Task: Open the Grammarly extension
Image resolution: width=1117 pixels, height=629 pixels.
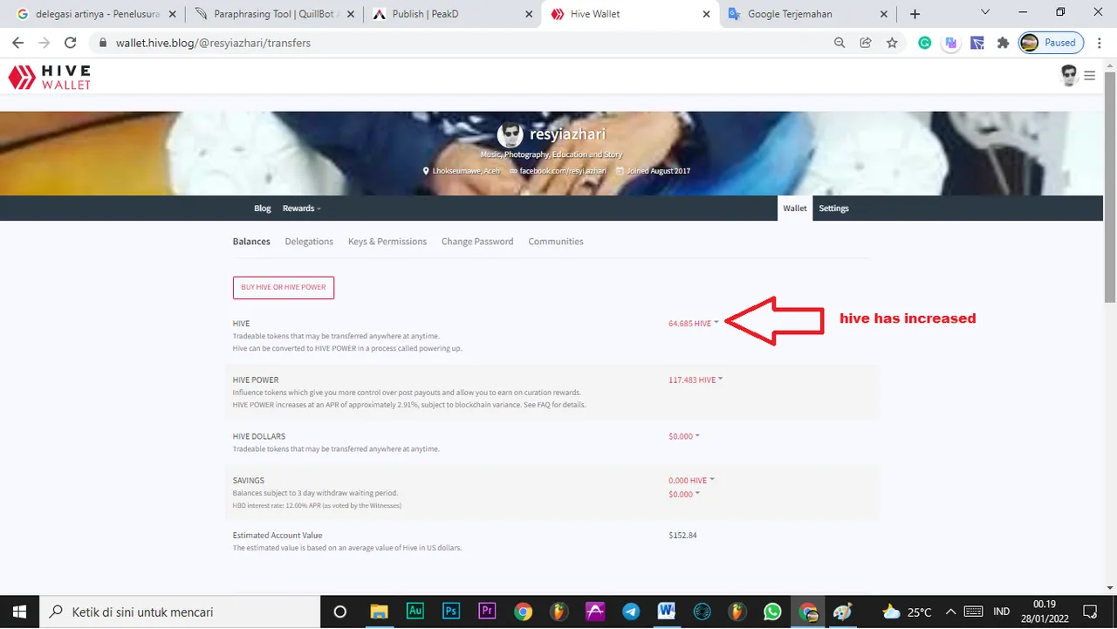Action: pos(925,43)
